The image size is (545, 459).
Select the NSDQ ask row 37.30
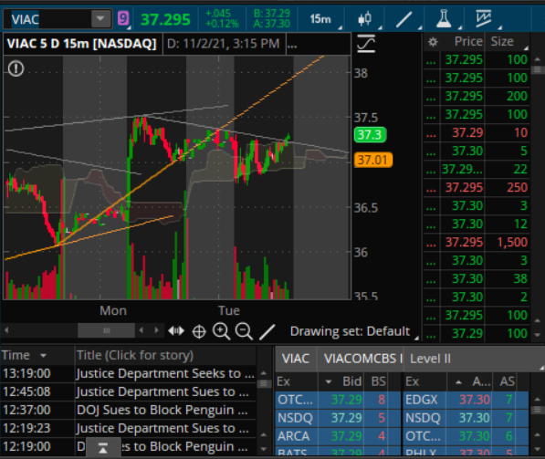pyautogui.click(x=466, y=418)
